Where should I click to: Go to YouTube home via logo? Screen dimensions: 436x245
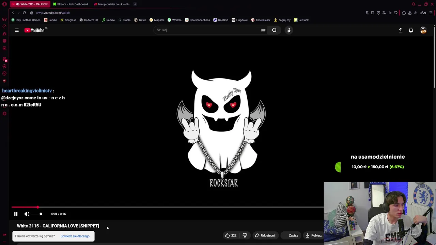point(34,30)
